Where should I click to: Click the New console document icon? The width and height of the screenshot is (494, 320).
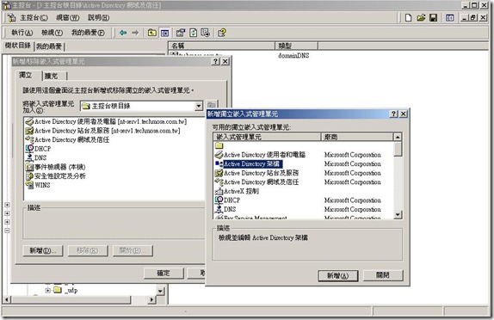pyautogui.click(x=408, y=18)
